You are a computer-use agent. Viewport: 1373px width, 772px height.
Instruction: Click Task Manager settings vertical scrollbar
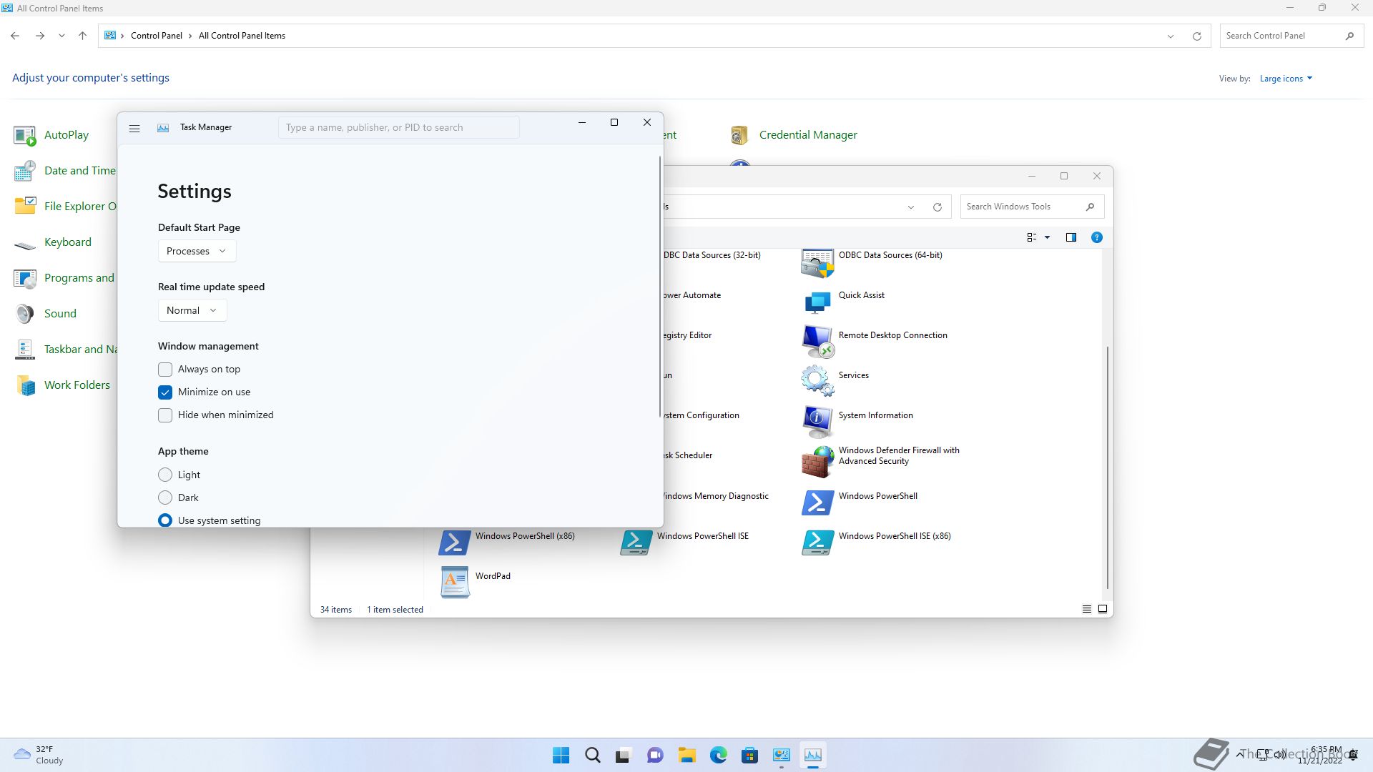(x=660, y=286)
